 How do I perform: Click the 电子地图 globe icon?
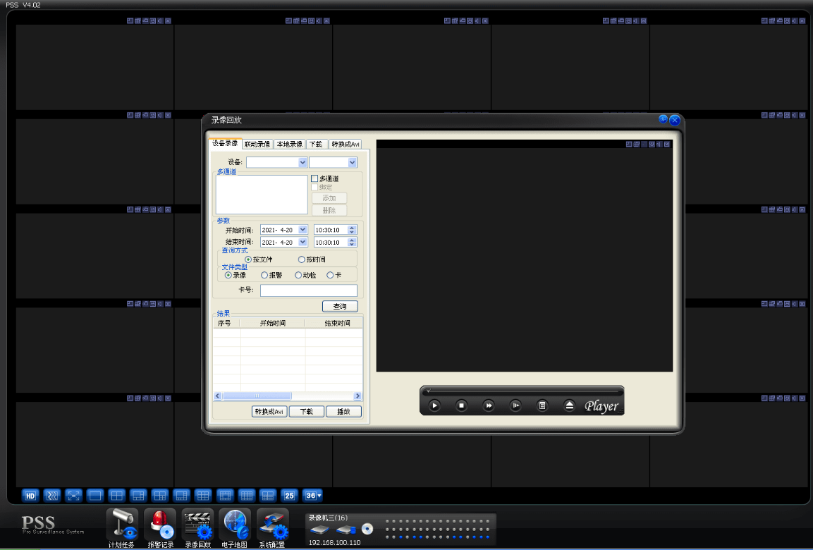click(236, 525)
